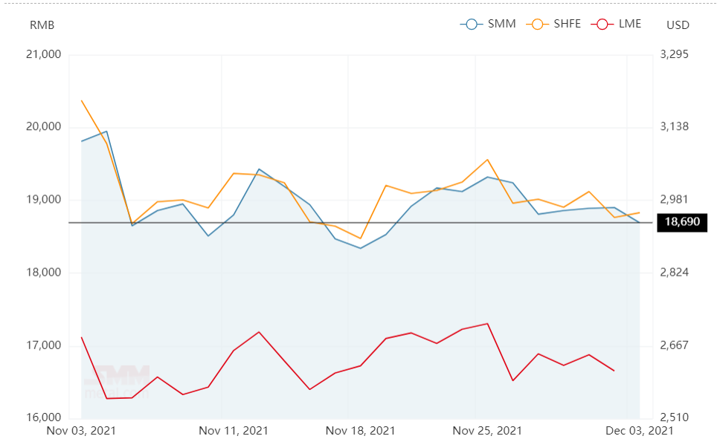Toggle the LME series legend marker

(x=602, y=25)
